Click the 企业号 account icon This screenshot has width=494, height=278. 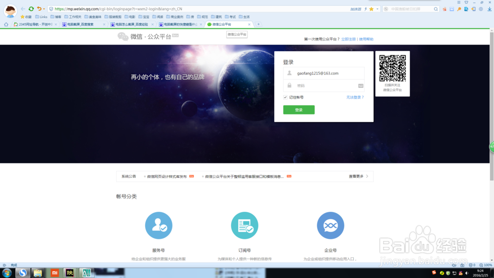click(x=330, y=226)
